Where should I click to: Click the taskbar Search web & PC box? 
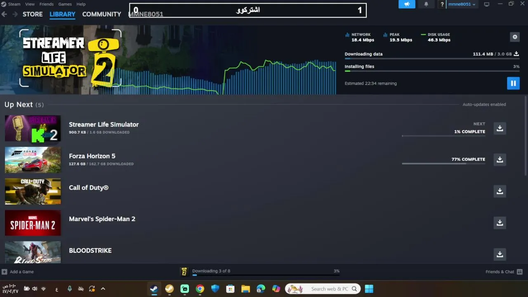click(323, 289)
